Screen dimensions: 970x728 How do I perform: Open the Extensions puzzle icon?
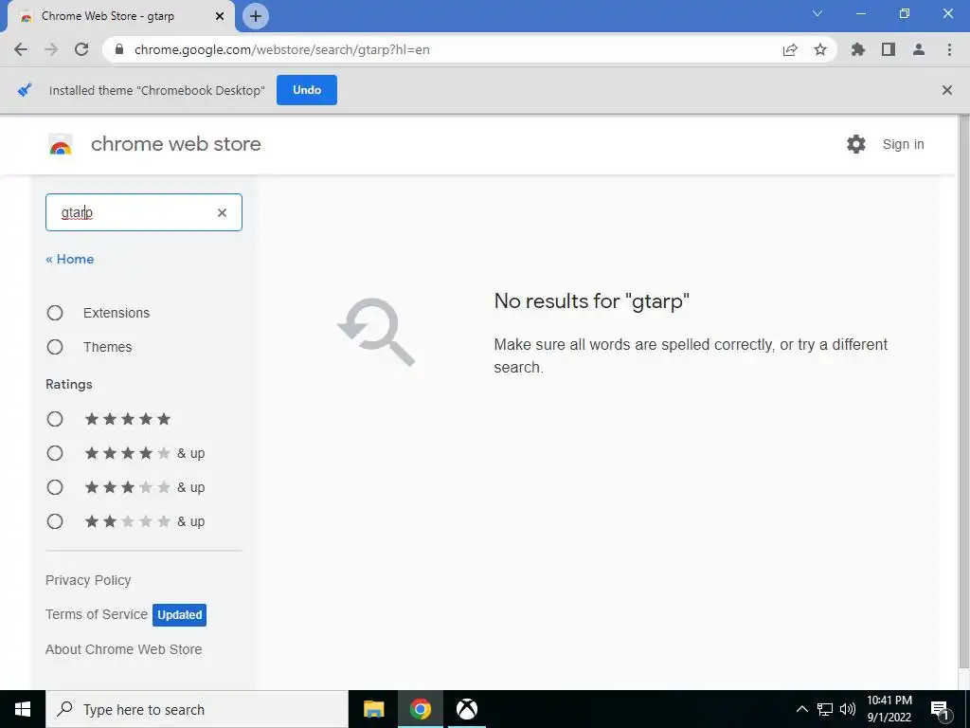(x=858, y=49)
